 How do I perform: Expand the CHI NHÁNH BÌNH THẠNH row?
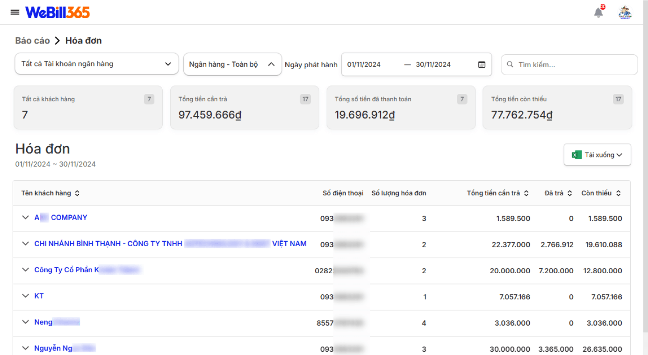(x=26, y=244)
